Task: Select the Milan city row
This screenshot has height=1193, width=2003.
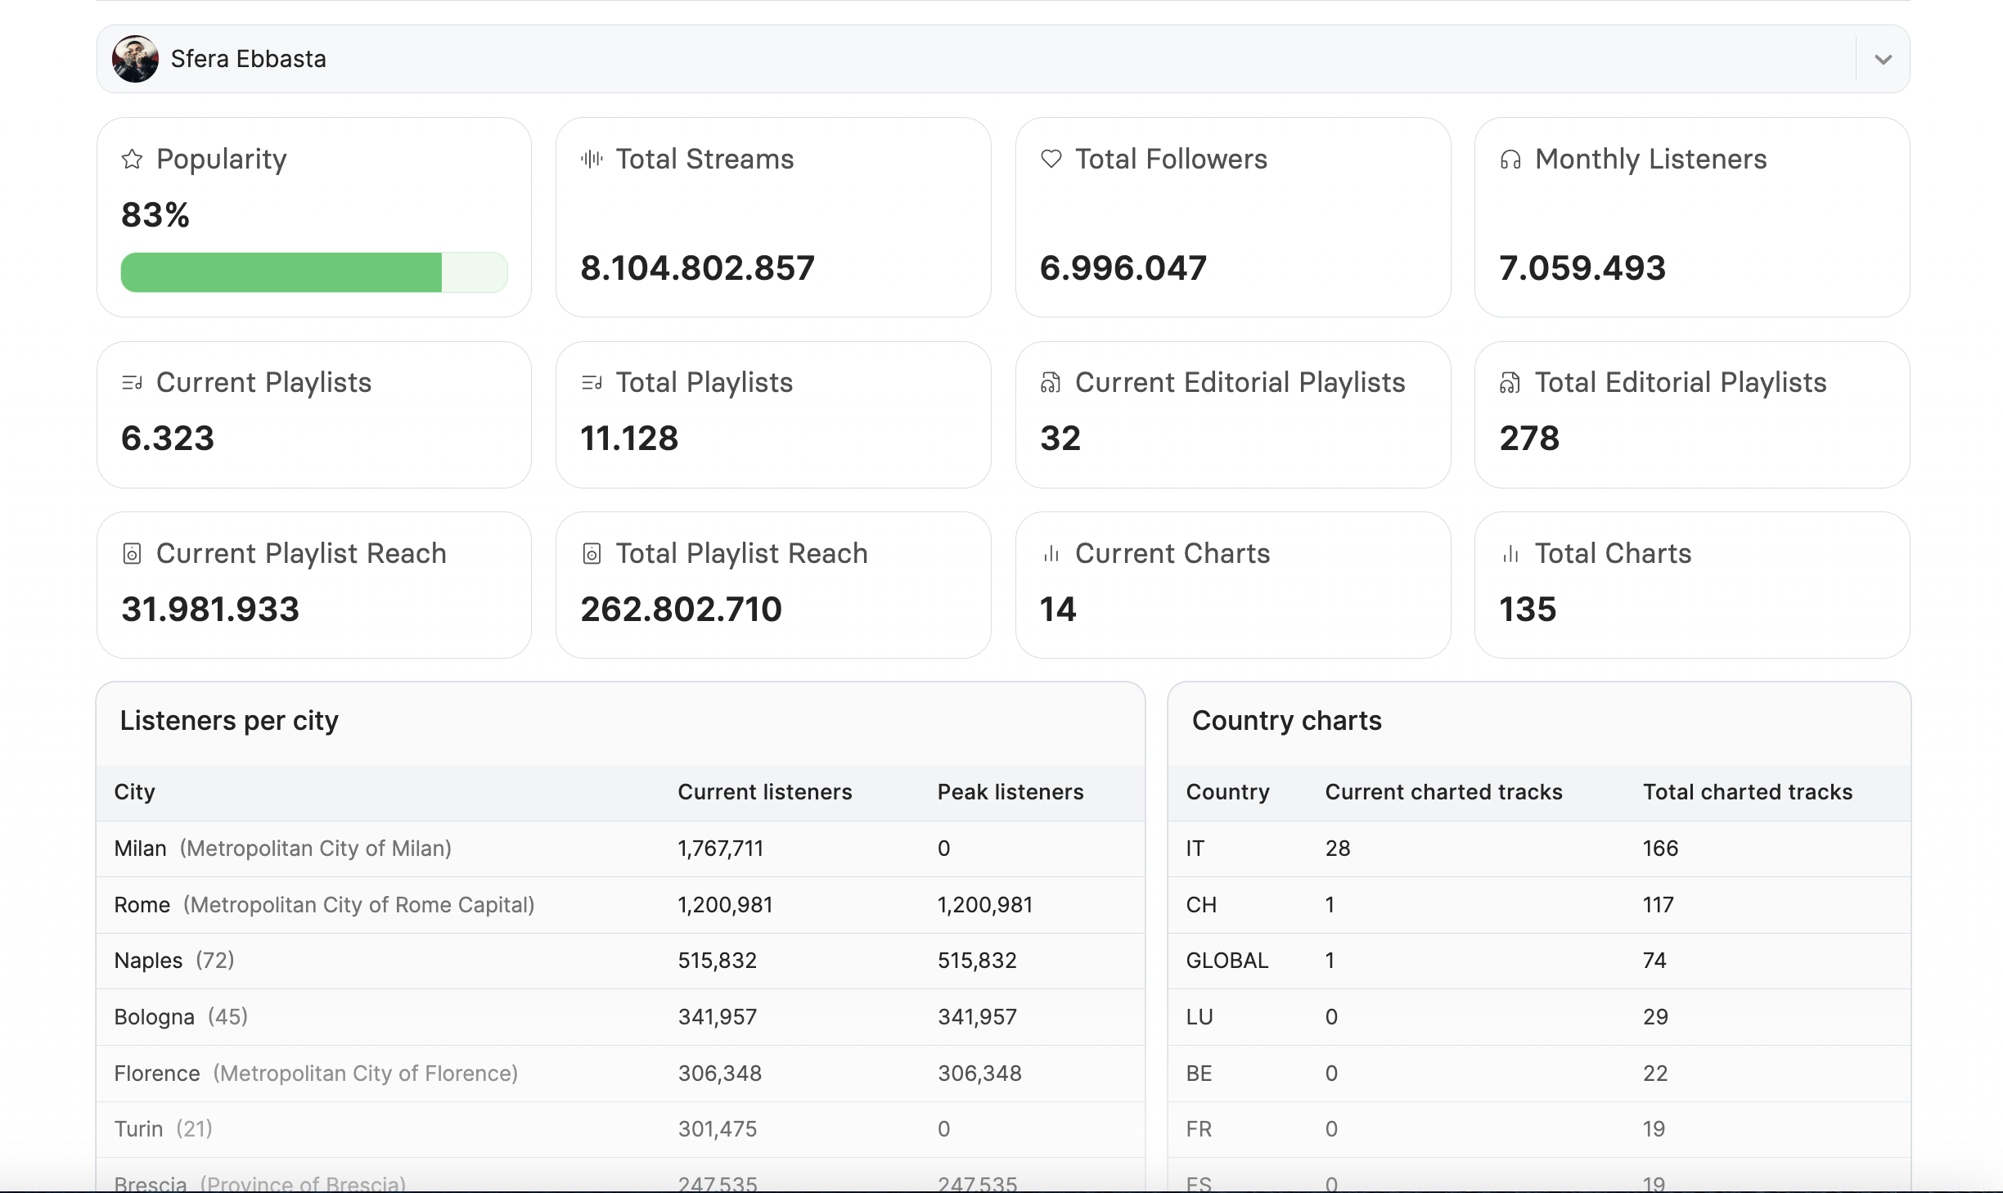Action: (x=620, y=849)
